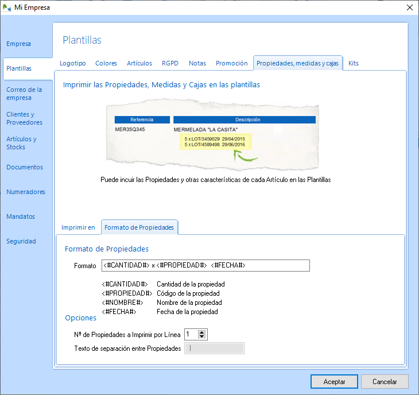Select Propiedades, medidas y cajas tab
Viewport: 419px width, 395px height.
[297, 63]
